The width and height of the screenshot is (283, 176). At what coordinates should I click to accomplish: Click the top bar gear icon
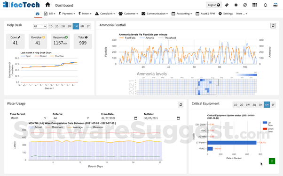coord(236,5)
